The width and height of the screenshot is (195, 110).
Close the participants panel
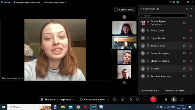(x=192, y=9)
